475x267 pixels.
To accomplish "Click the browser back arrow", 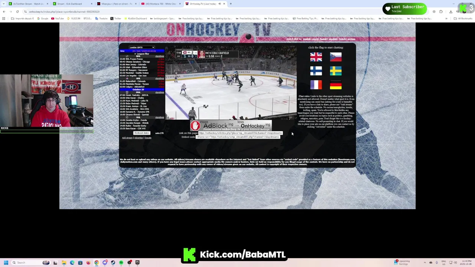I will [4, 11].
